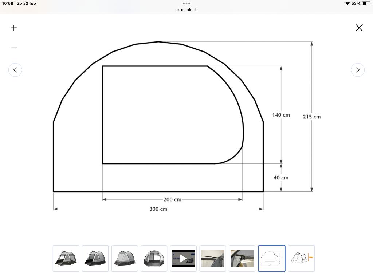Advance to the next image arrow
The height and width of the screenshot is (279, 373).
click(x=358, y=70)
